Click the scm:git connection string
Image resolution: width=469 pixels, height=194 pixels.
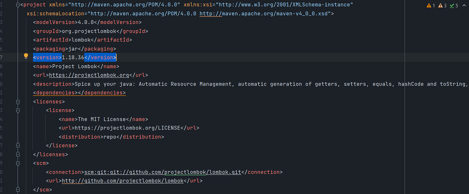[163, 172]
